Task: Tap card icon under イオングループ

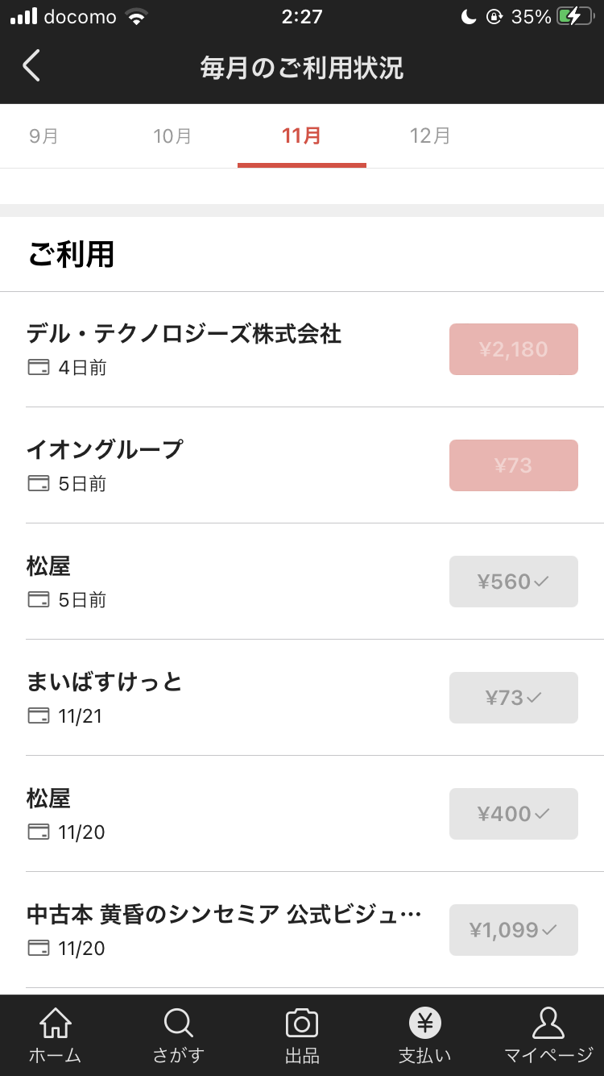Action: point(38,484)
